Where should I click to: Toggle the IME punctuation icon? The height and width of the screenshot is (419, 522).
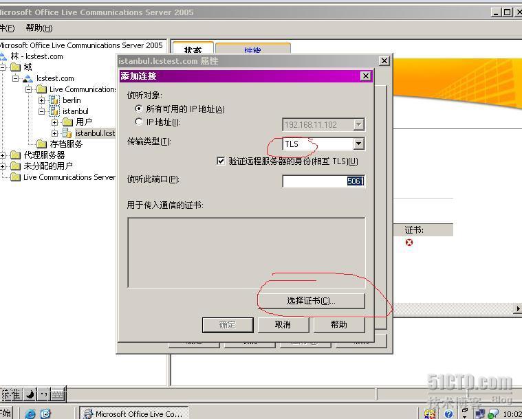point(43,395)
